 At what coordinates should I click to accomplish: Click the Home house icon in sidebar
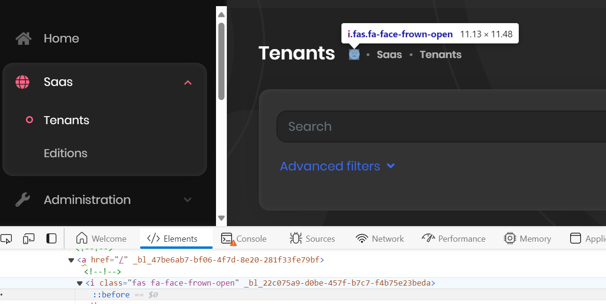click(x=23, y=38)
